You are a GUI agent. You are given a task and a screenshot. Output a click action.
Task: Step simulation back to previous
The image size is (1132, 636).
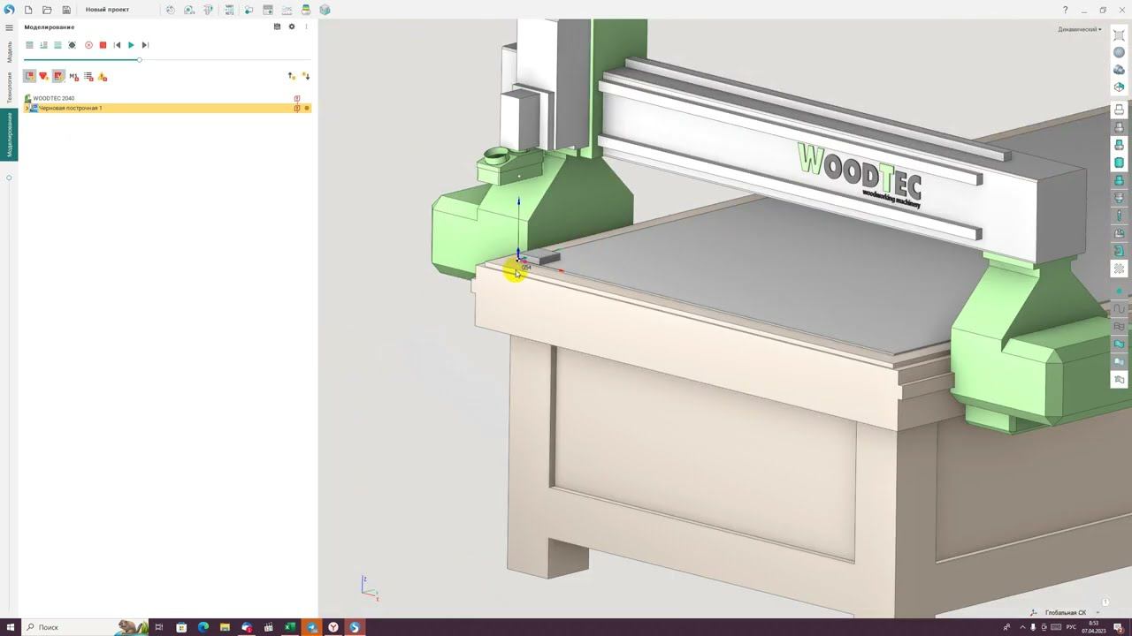pyautogui.click(x=117, y=45)
